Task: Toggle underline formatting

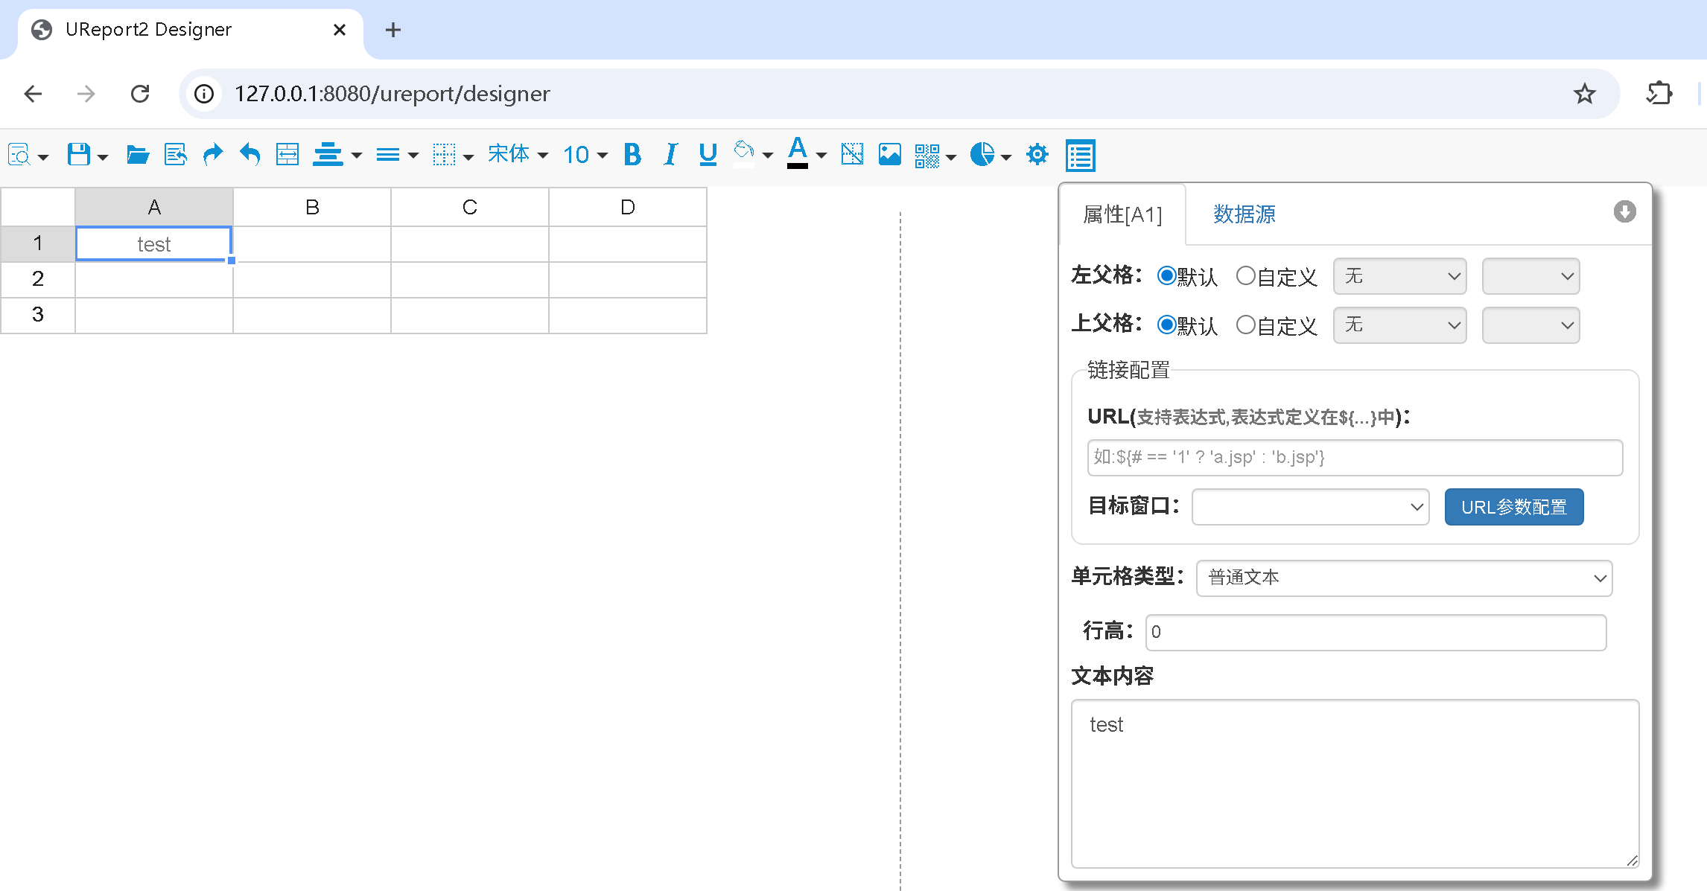Action: pyautogui.click(x=706, y=154)
